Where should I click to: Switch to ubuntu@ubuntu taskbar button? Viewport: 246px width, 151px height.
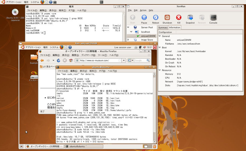click(x=84, y=146)
